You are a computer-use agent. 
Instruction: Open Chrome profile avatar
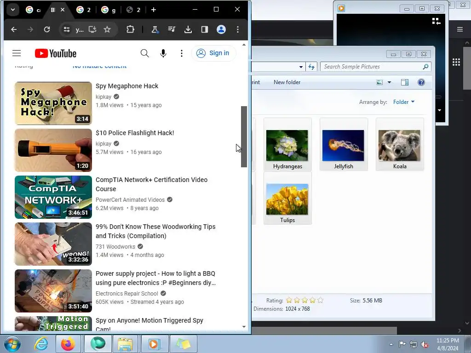pos(221,29)
